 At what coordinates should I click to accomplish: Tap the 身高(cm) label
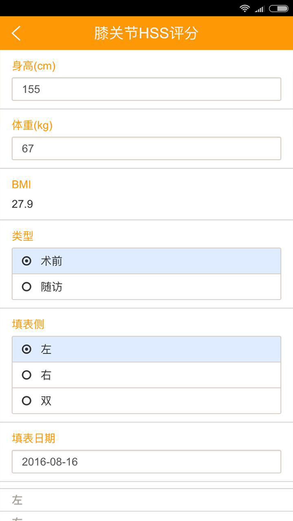[x=34, y=66]
